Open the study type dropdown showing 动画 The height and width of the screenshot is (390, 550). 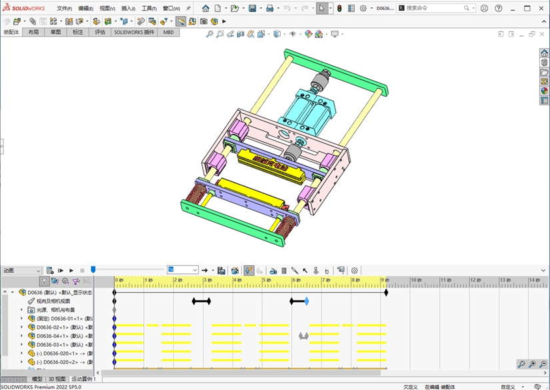coord(21,271)
